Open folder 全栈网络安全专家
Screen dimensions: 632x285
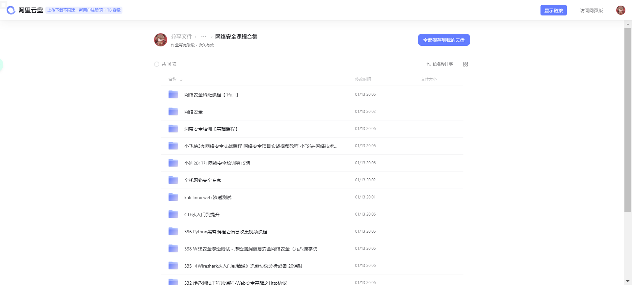203,180
